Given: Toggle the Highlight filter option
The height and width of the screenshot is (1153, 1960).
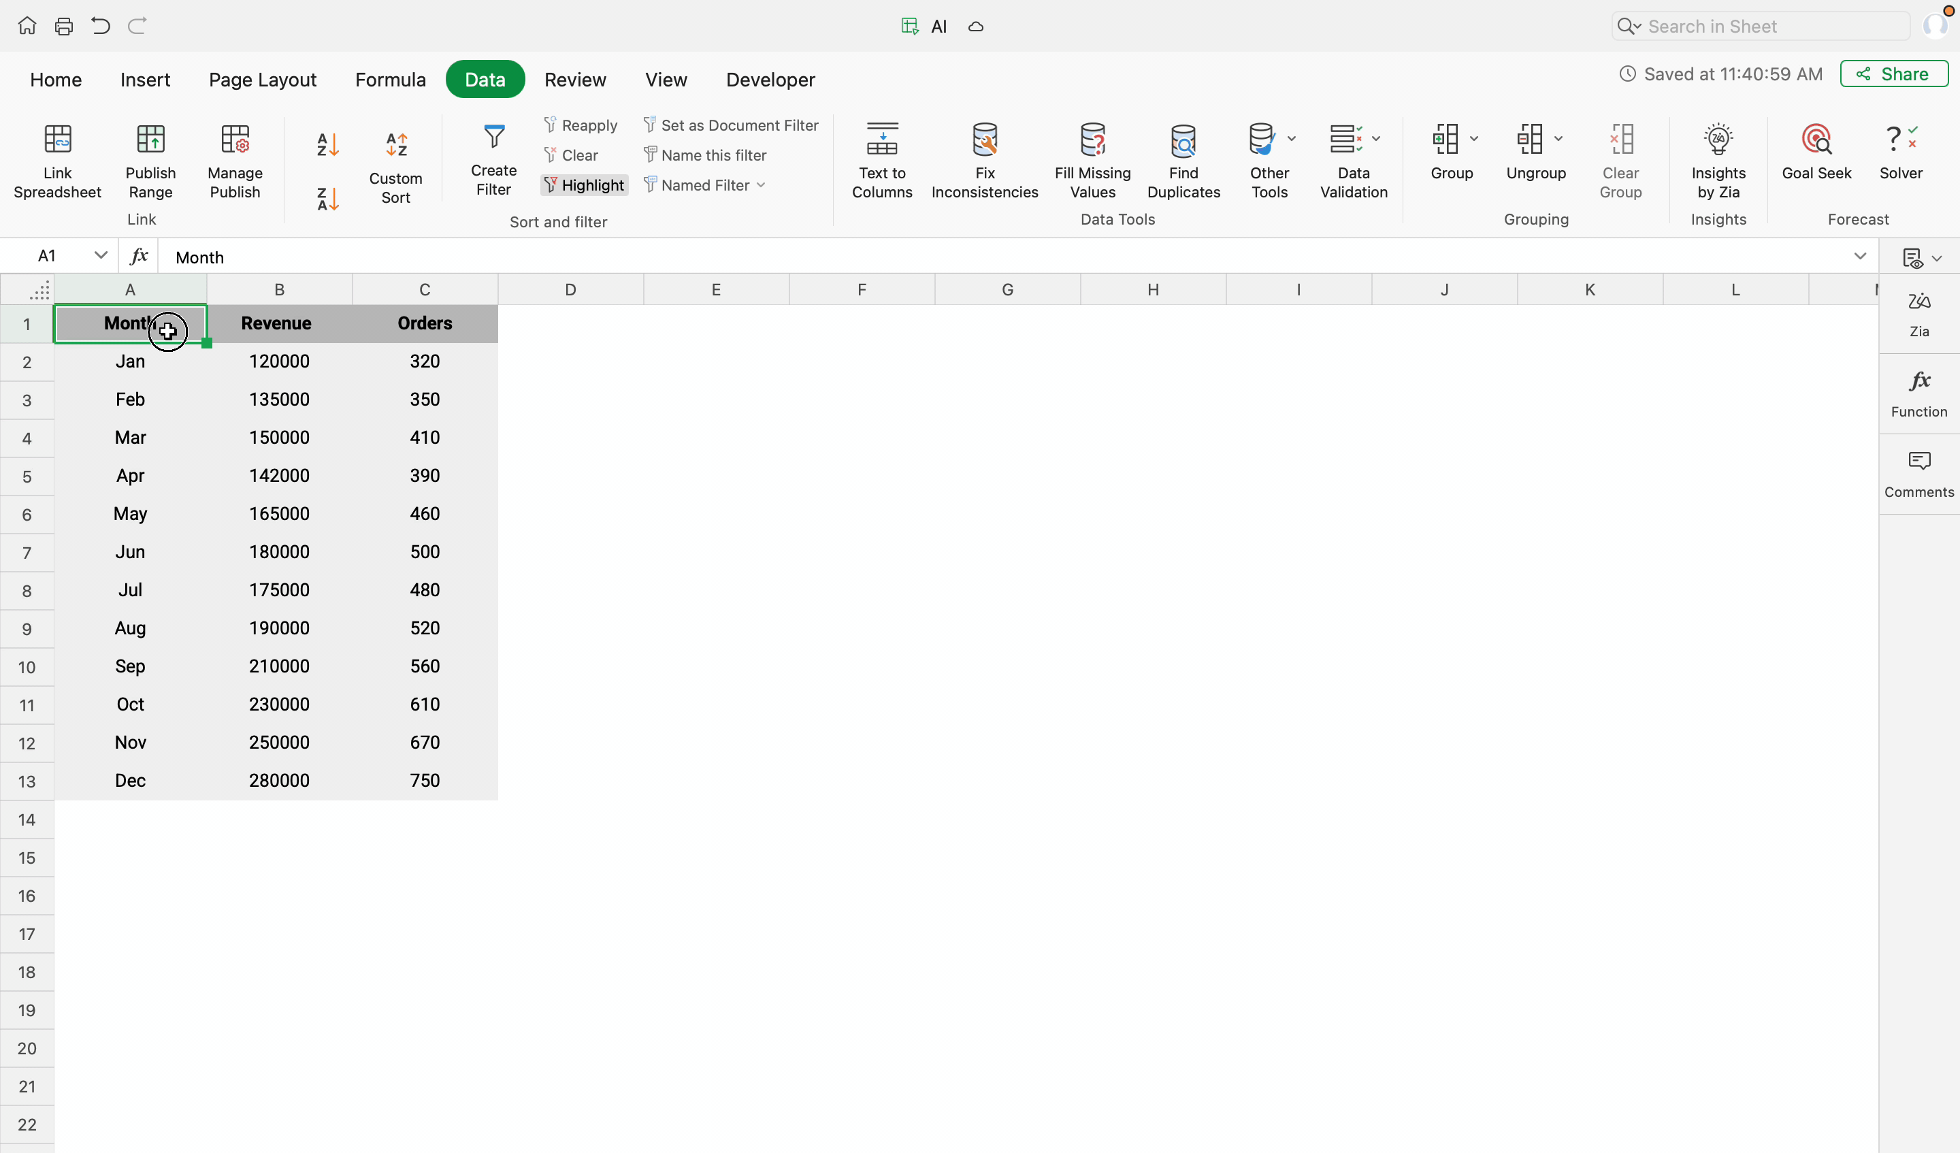Looking at the screenshot, I should (x=584, y=185).
